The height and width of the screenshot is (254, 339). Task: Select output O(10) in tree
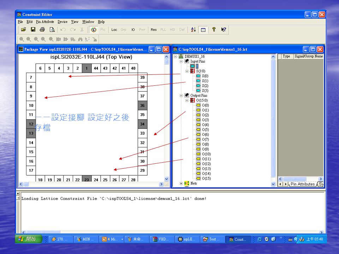pyautogui.click(x=206, y=154)
